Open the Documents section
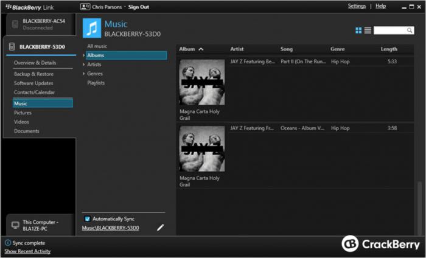Viewport: 426px width, 258px height. [27, 131]
